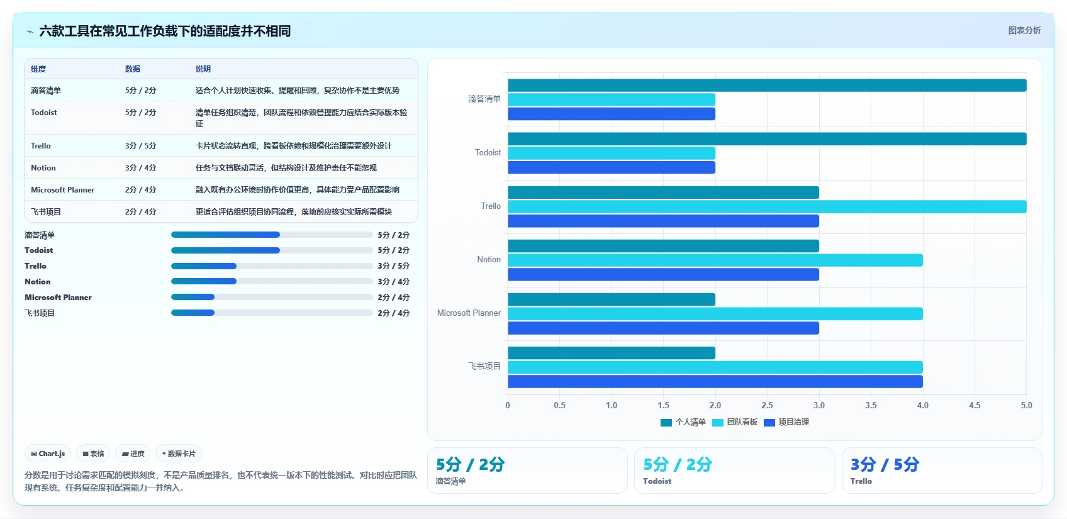Select the 数据卡片 chip
The image size is (1067, 519).
pyautogui.click(x=179, y=454)
